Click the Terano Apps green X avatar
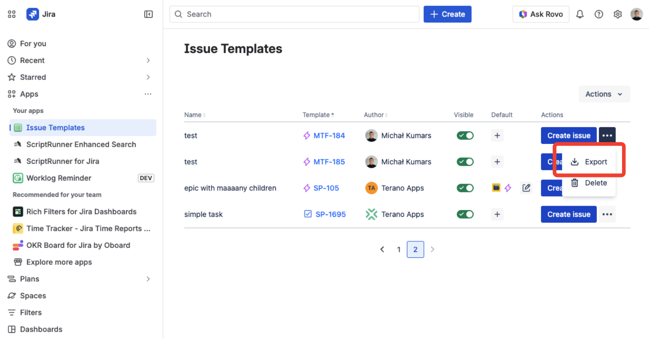Image resolution: width=649 pixels, height=364 pixels. pos(371,214)
